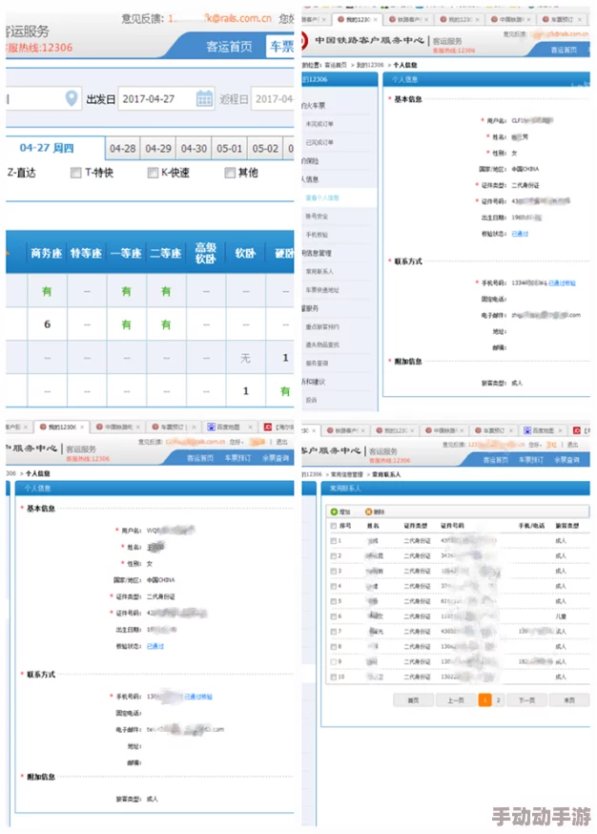Switch to the 04-30 date tab
This screenshot has width=597, height=834.
click(x=194, y=149)
